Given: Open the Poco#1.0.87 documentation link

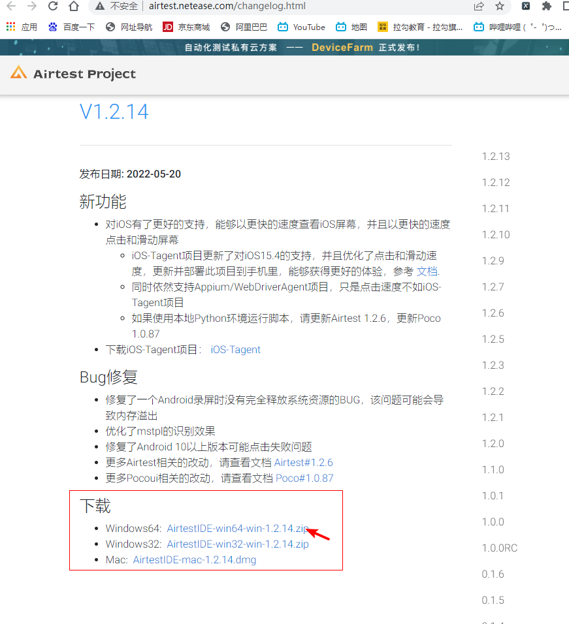Looking at the screenshot, I should [304, 478].
